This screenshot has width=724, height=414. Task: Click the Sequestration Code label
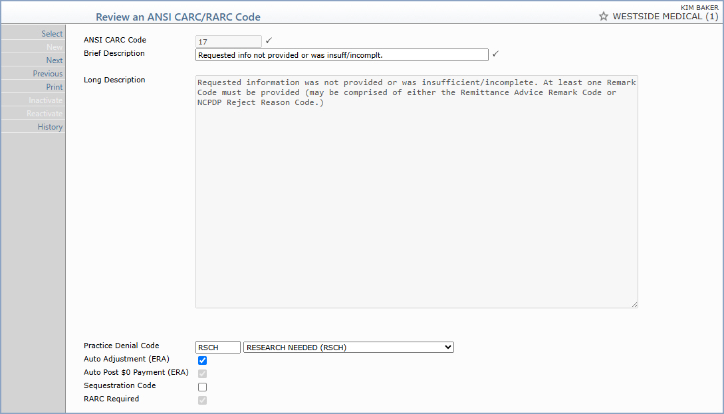point(120,385)
